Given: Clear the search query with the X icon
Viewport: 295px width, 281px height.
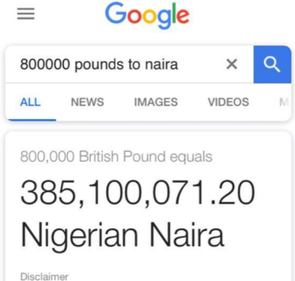Looking at the screenshot, I should click(x=231, y=64).
